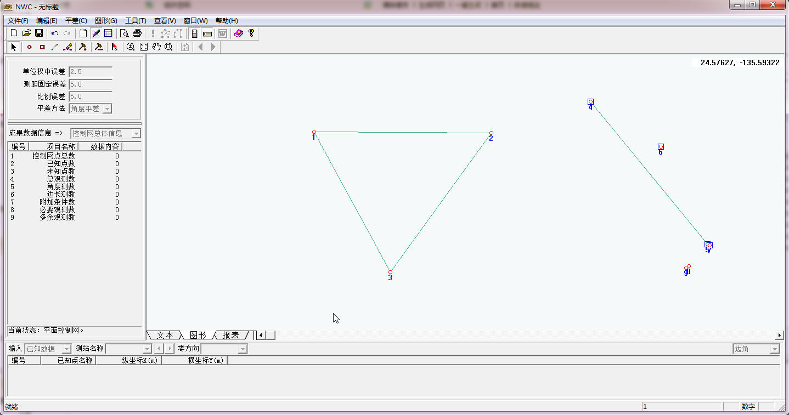Open the 平差(C) menu
Screen dimensions: 789x415
click(x=76, y=21)
